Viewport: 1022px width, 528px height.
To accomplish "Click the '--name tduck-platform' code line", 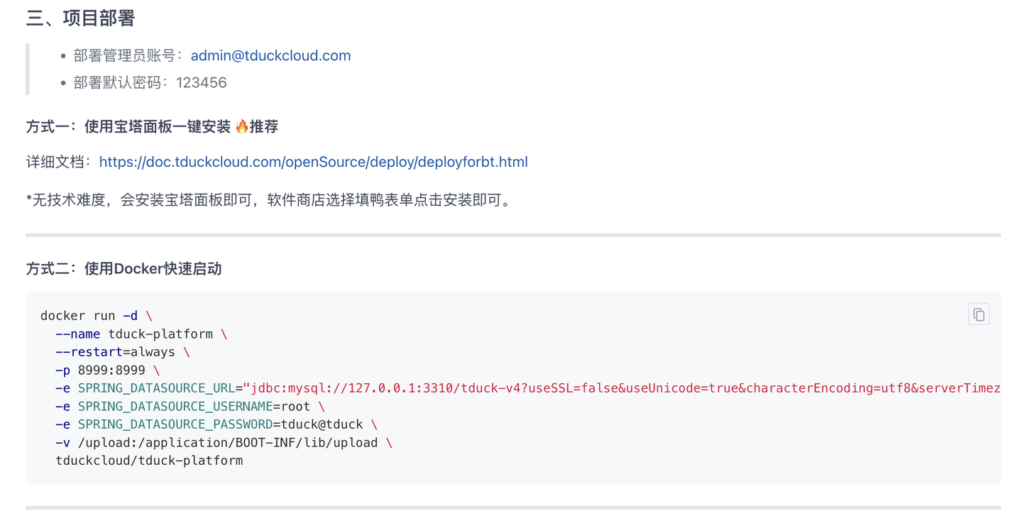I will (x=141, y=334).
